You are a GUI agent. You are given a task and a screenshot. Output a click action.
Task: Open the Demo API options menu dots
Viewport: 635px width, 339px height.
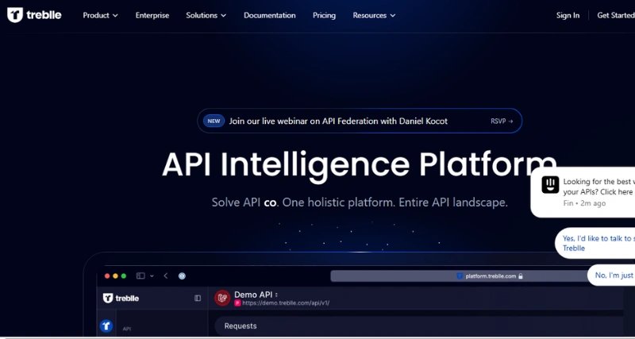(275, 295)
